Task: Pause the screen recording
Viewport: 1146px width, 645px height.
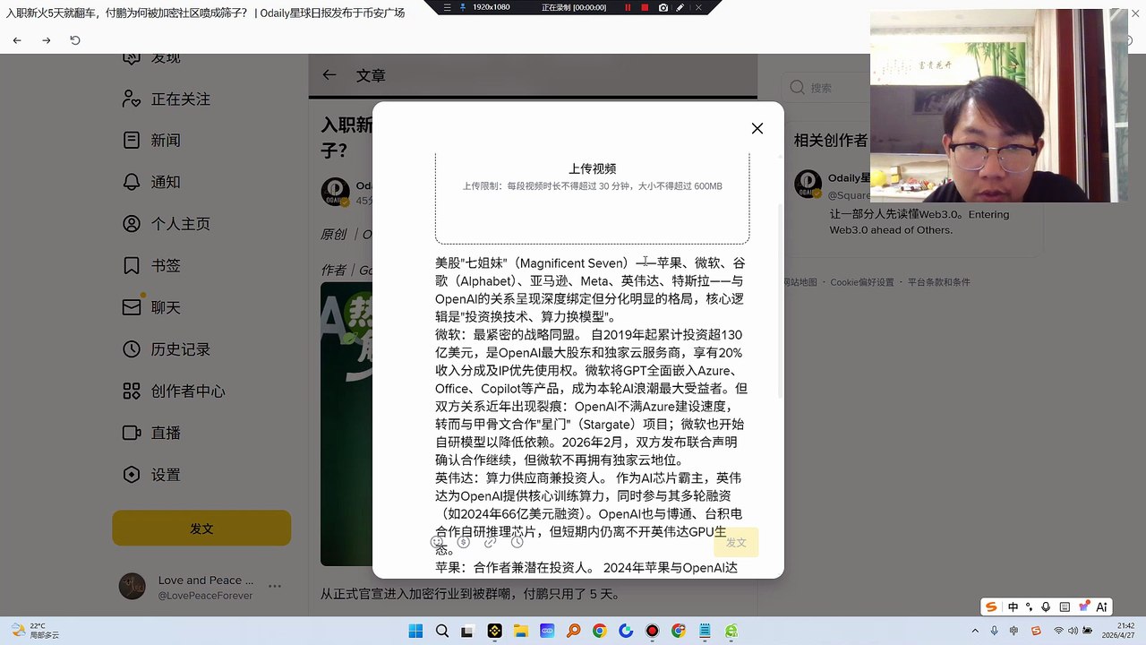Action: point(628,7)
